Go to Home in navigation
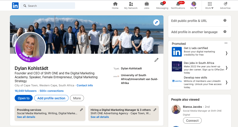 115,5
